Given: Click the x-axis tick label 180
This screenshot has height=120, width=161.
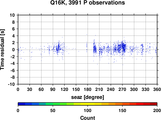Looking at the screenshot, I should click(88, 89).
